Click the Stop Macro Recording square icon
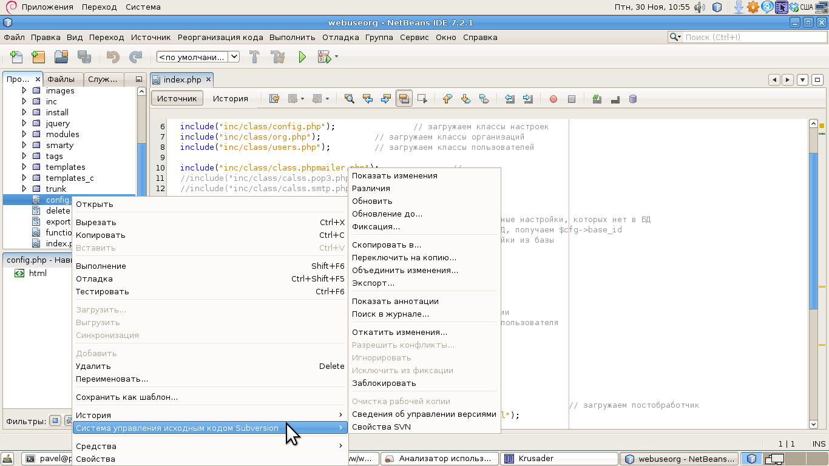Viewport: 829px width, 466px height. 572,99
